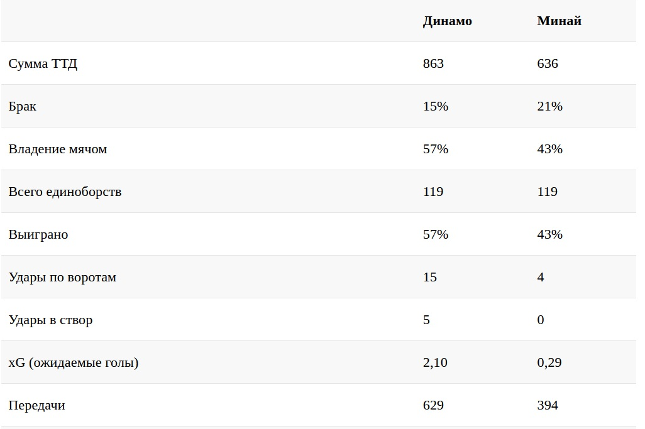Viewport: 645px width, 429px height.
Task: Select the Выиграно row label
Action: pos(38,234)
